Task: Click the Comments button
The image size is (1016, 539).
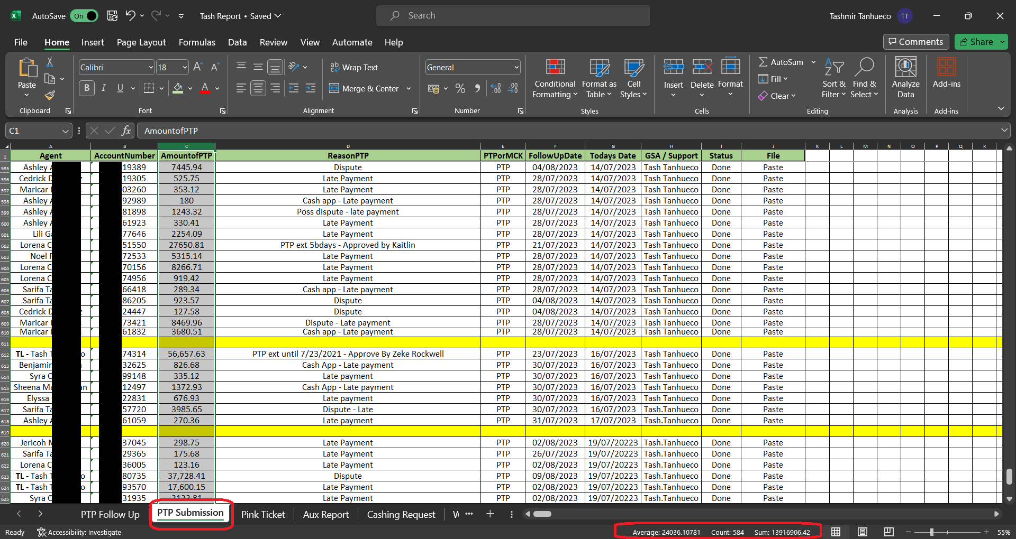Action: pos(915,42)
